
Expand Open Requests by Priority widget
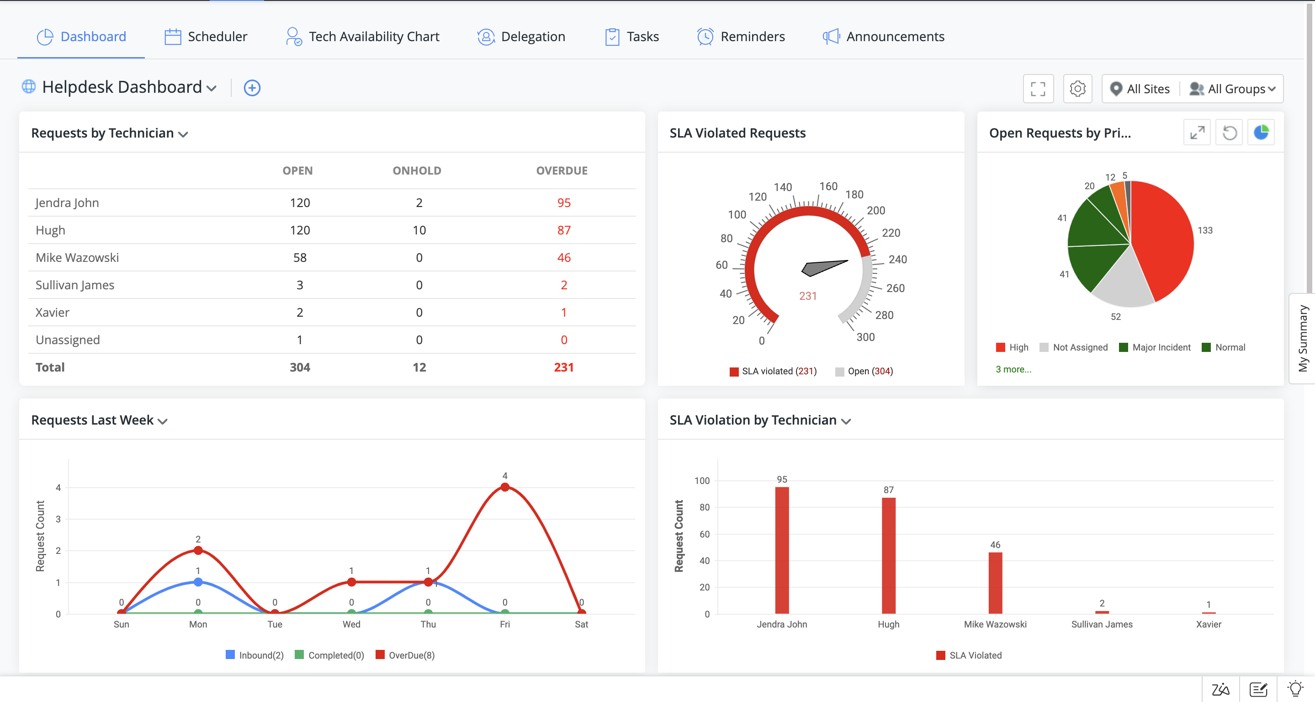(x=1197, y=133)
